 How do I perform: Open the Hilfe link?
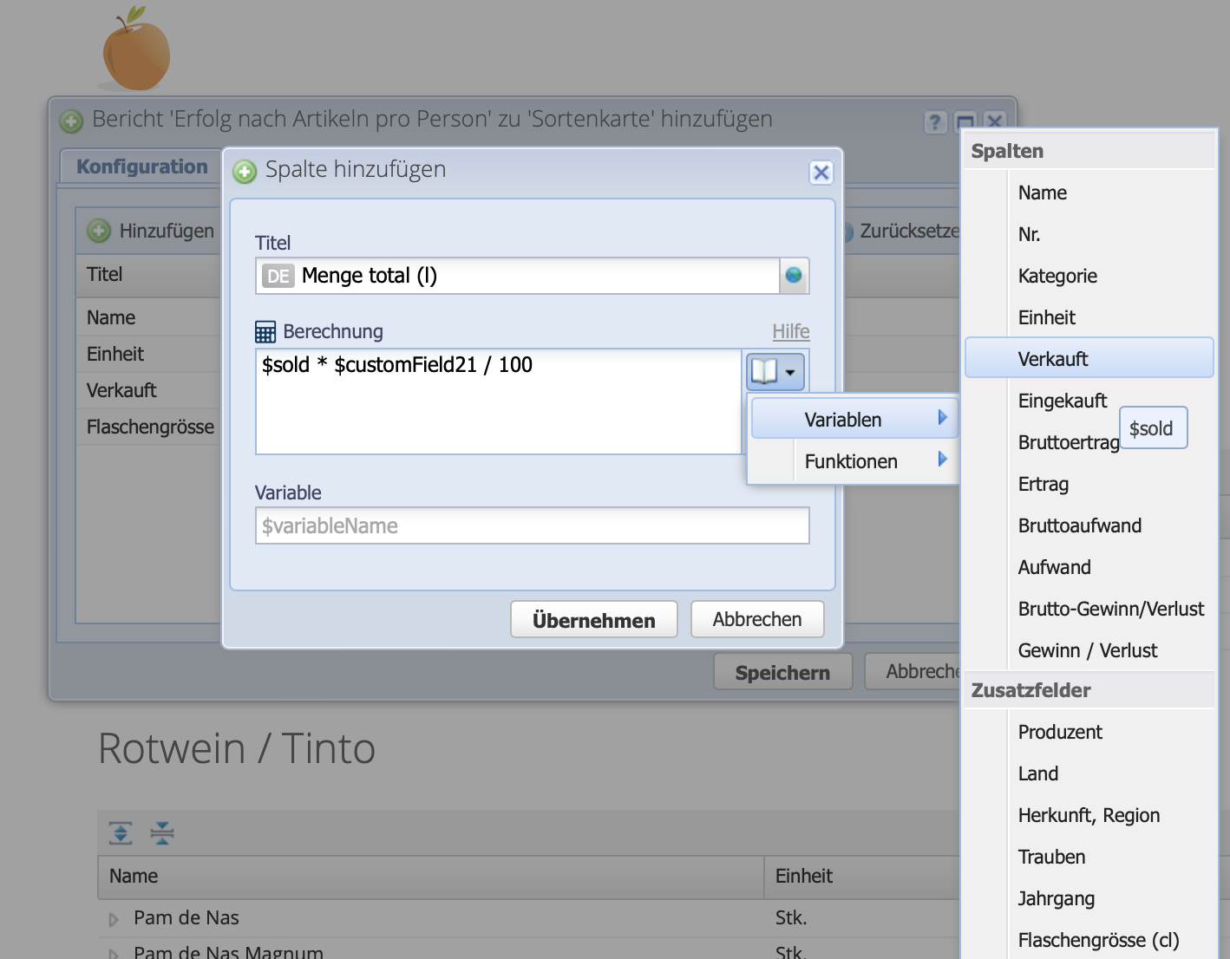(790, 331)
